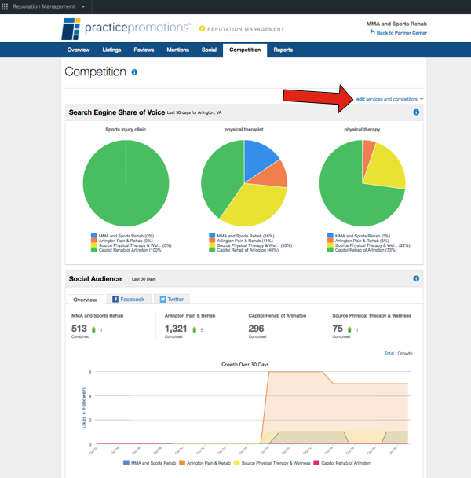471x478 pixels.
Task: Select the Competition tab
Action: pos(245,50)
